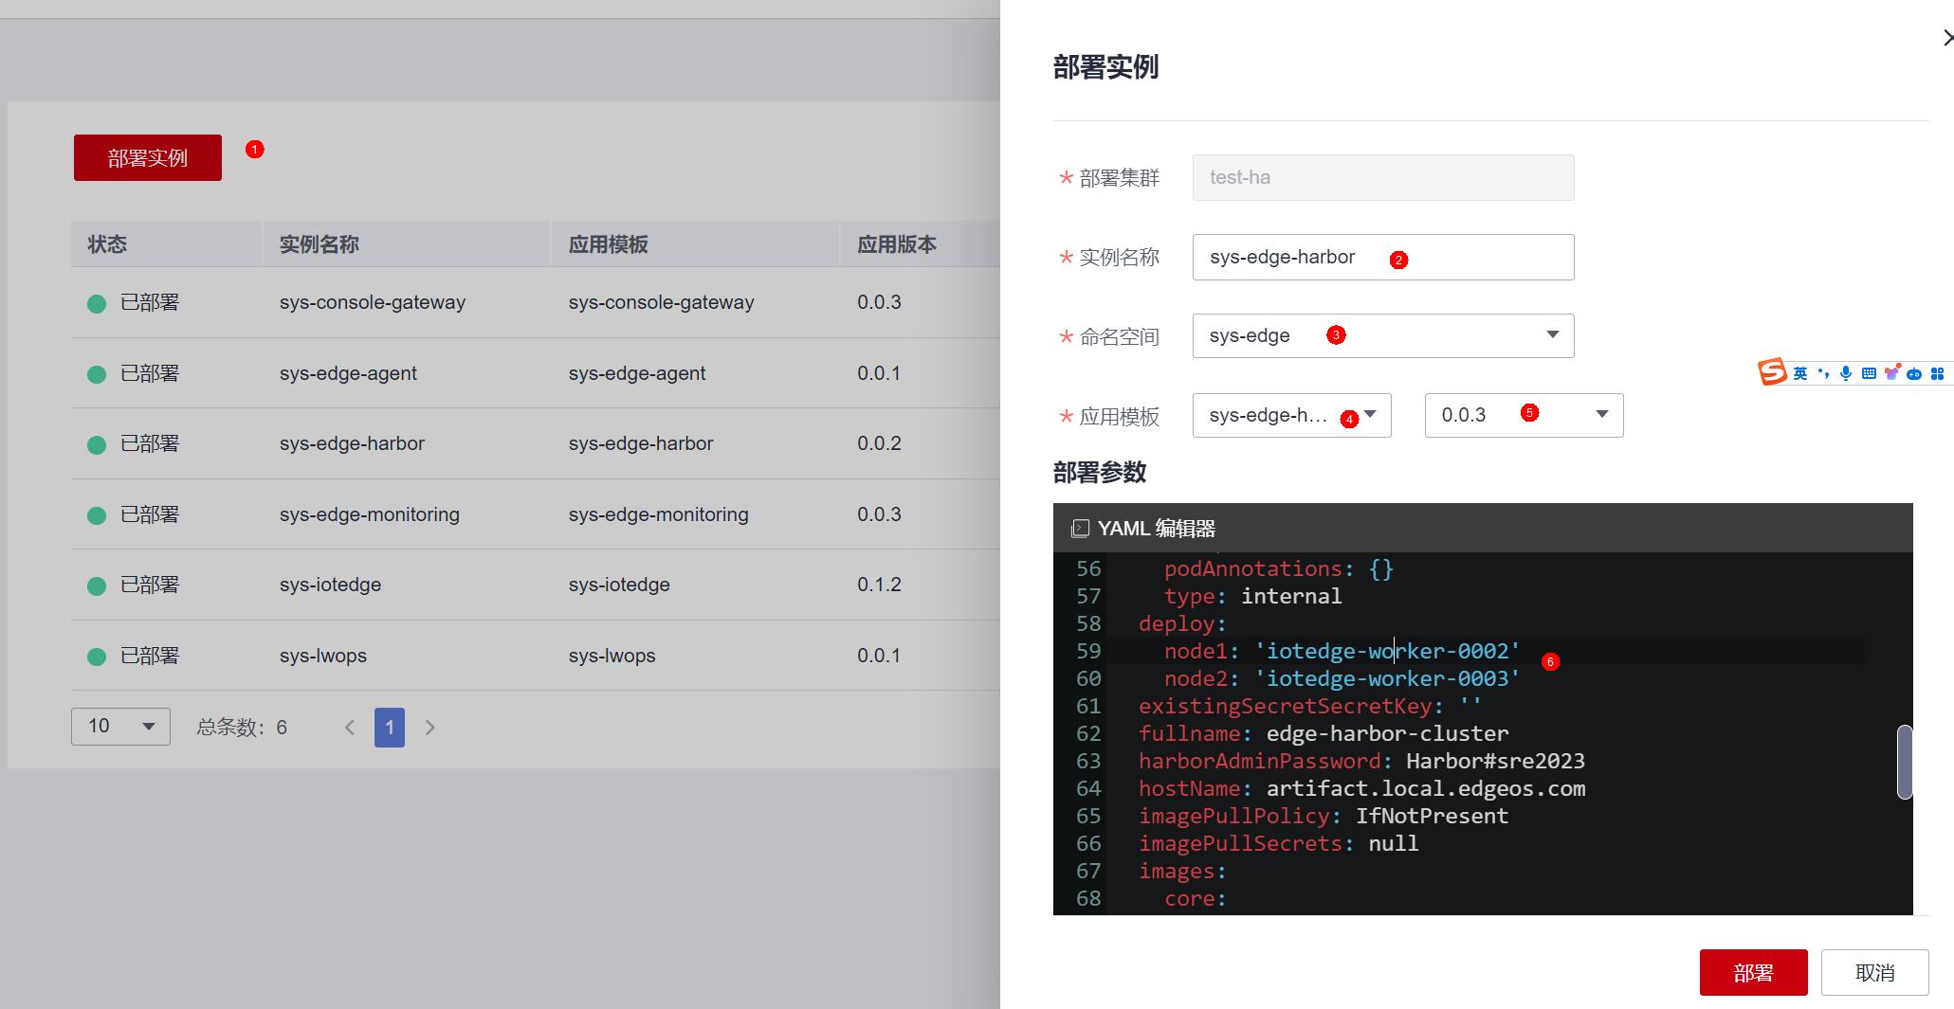This screenshot has width=1954, height=1009.
Task: Open the 命名空间 sys-edge dropdown
Action: point(1383,335)
